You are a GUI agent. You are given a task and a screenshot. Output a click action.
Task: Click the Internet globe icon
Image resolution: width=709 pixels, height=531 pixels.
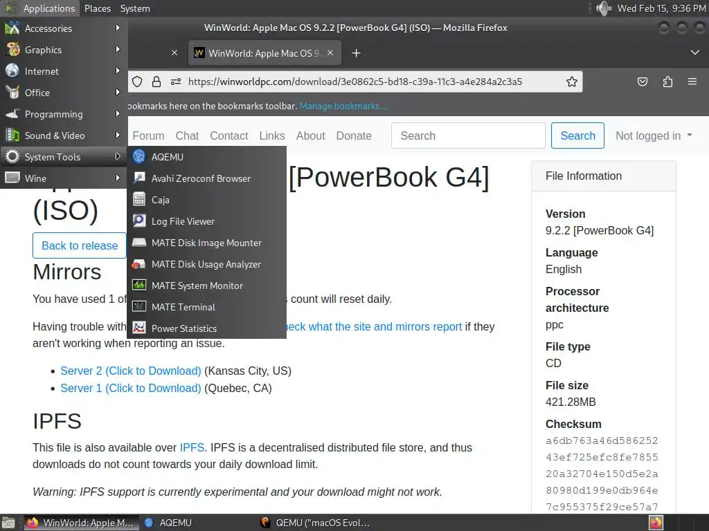[x=12, y=71]
